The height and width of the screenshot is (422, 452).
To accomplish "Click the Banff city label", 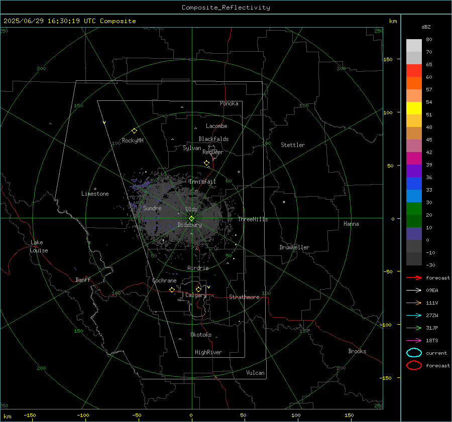I will 83,279.
